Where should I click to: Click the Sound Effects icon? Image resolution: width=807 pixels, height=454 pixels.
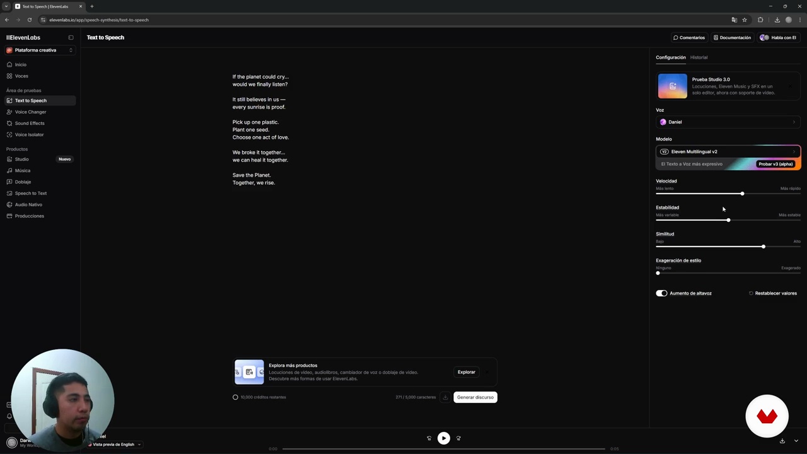(x=9, y=123)
